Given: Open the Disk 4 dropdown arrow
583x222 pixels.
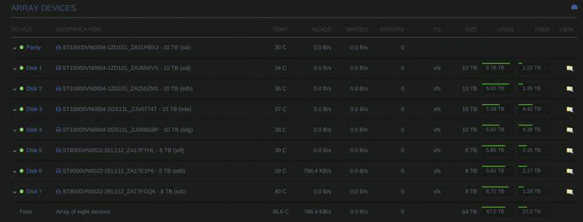Looking at the screenshot, I should (x=15, y=130).
